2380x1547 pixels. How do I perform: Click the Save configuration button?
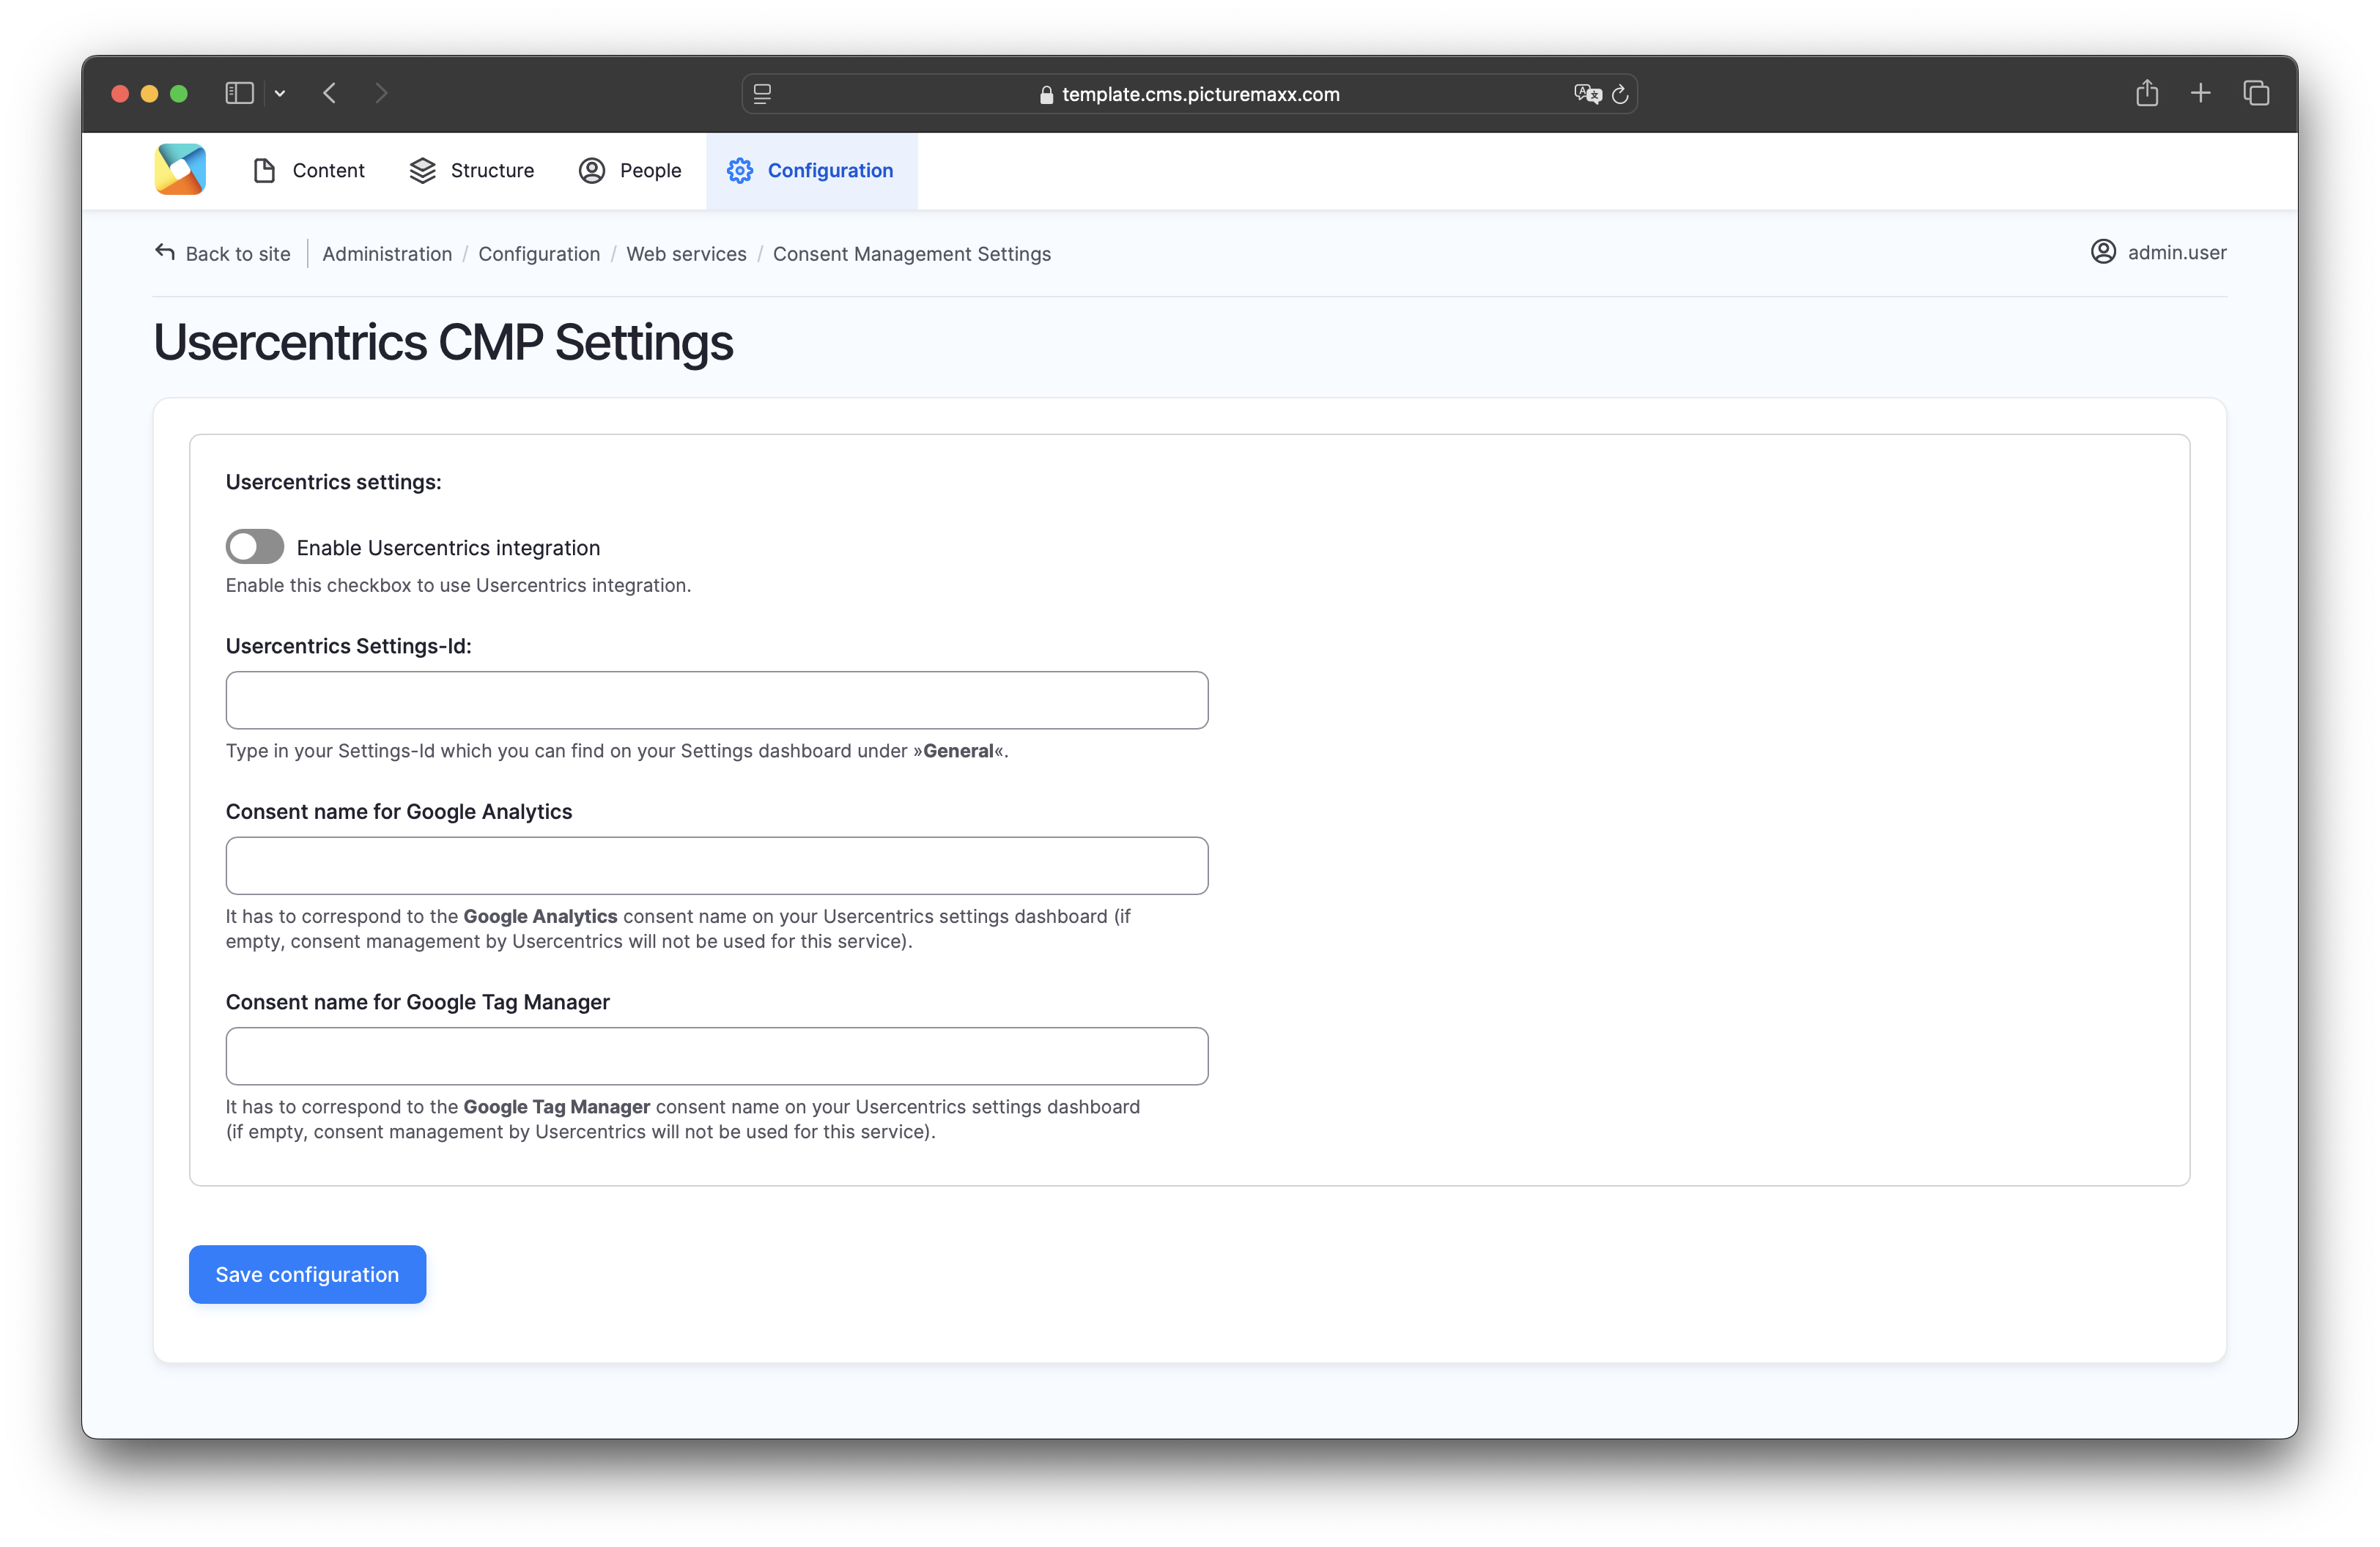[x=307, y=1273]
